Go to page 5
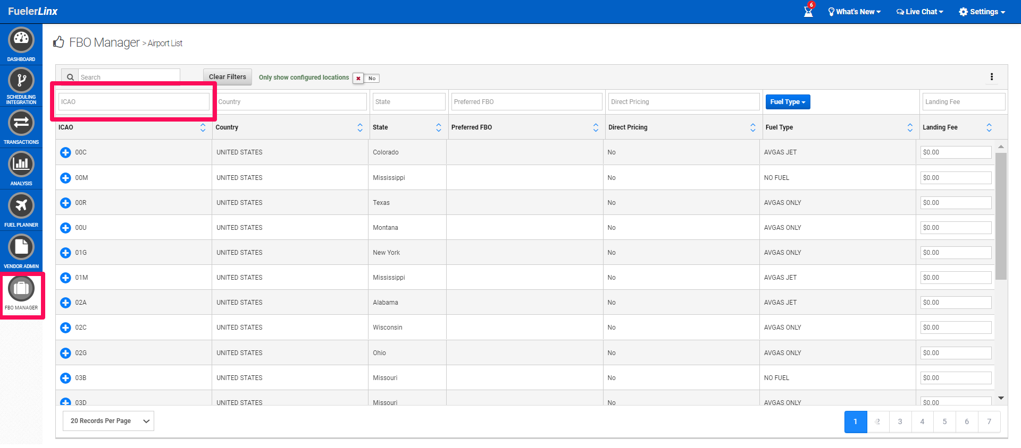Screen dimensions: 1021x448 pyautogui.click(x=945, y=421)
